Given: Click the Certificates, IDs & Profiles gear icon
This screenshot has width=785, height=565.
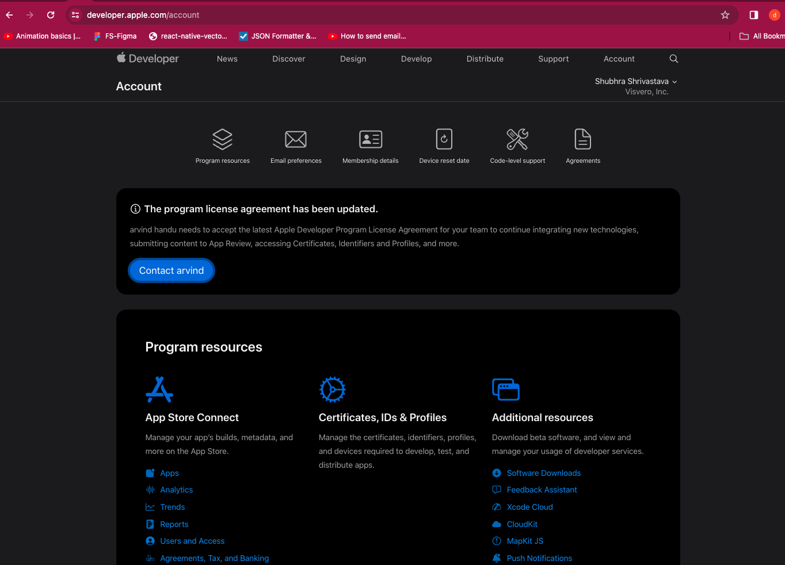Looking at the screenshot, I should (332, 390).
